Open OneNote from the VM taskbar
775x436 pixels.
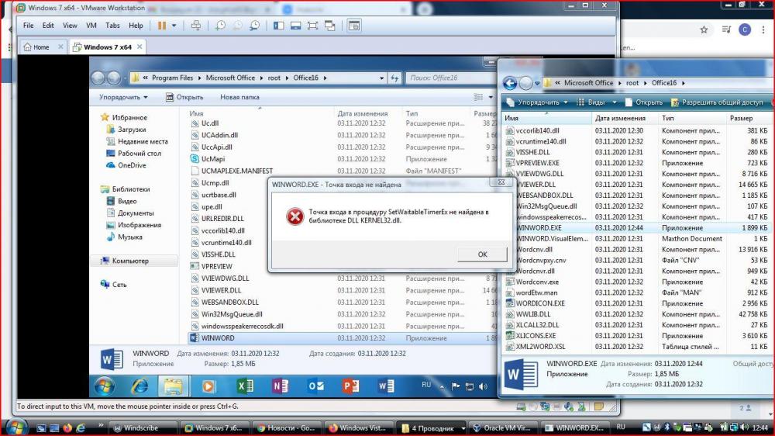[281, 386]
